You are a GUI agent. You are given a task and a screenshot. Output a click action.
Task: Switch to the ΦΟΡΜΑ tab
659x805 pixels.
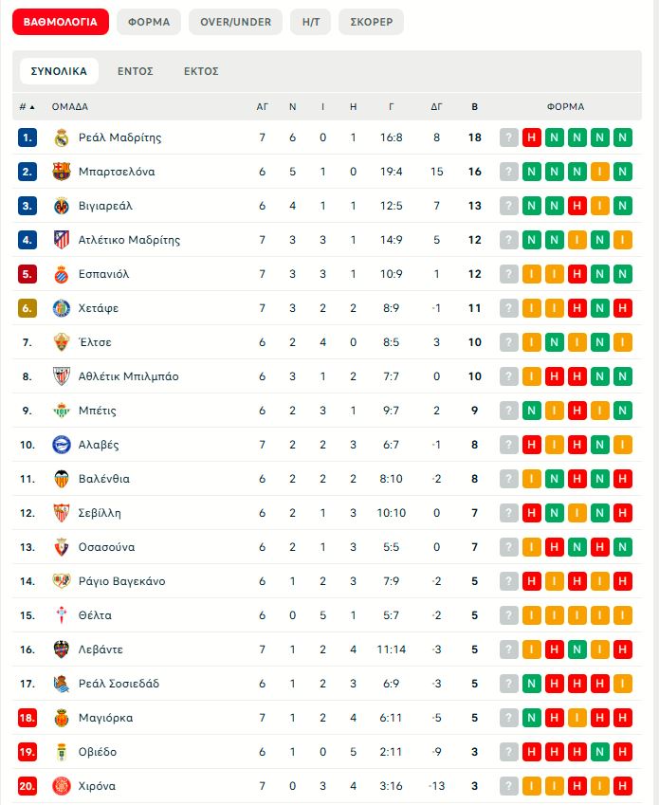[149, 22]
